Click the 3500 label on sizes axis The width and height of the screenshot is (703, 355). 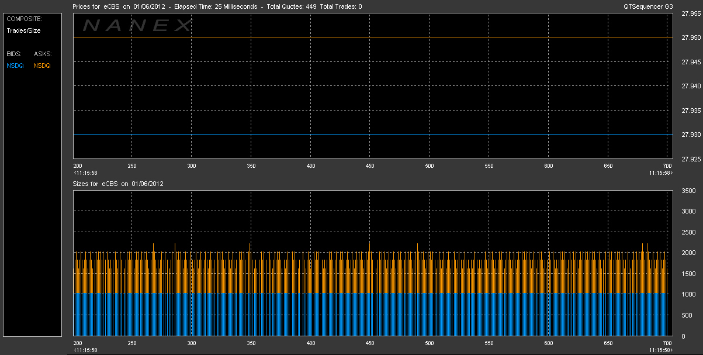click(688, 191)
